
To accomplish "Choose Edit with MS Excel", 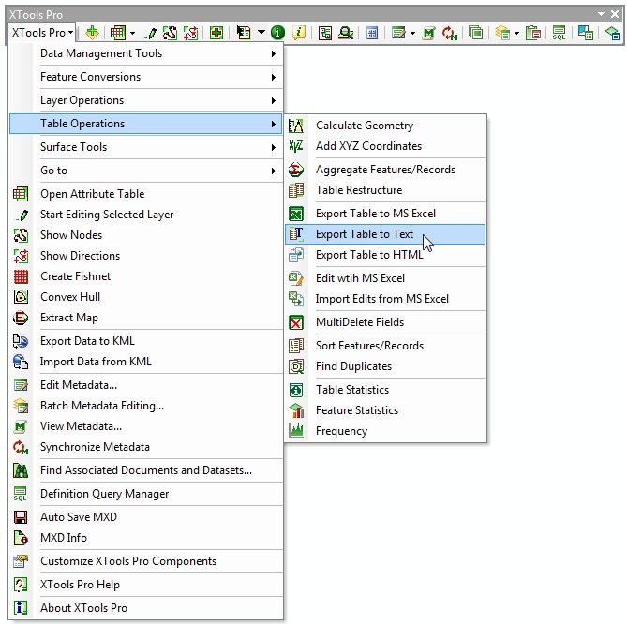I will (385, 278).
